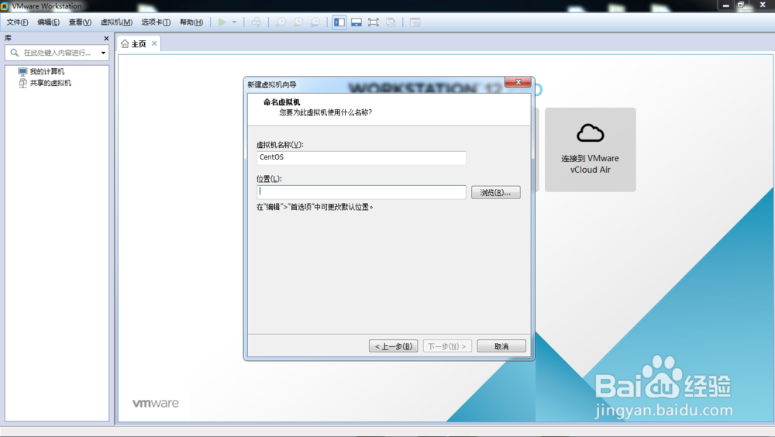Click the revert snapshot toolbar icon
This screenshot has height=437, width=775.
[298, 22]
